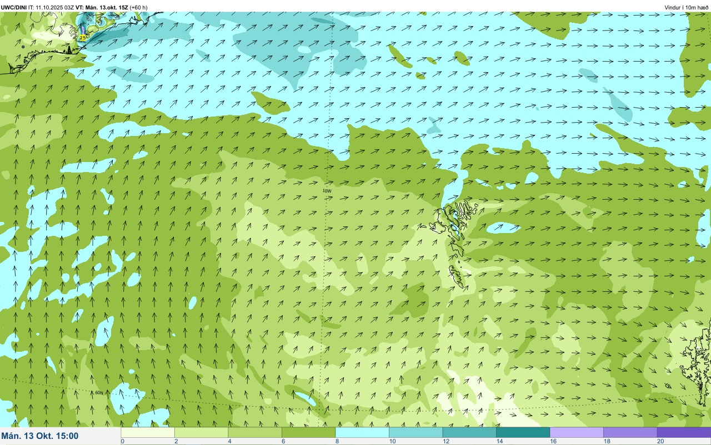The image size is (711, 445).
Task: Click the UWC/DINI model header text
Action: click(x=14, y=7)
